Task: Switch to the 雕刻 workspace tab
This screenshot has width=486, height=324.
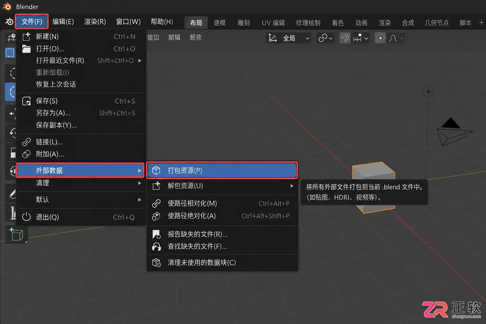Action: (x=244, y=23)
